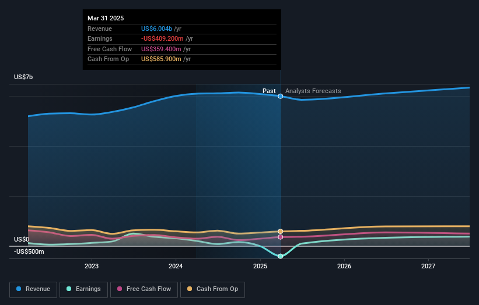
Task: Click the Revenue row label in tooltip
Action: [x=100, y=29]
